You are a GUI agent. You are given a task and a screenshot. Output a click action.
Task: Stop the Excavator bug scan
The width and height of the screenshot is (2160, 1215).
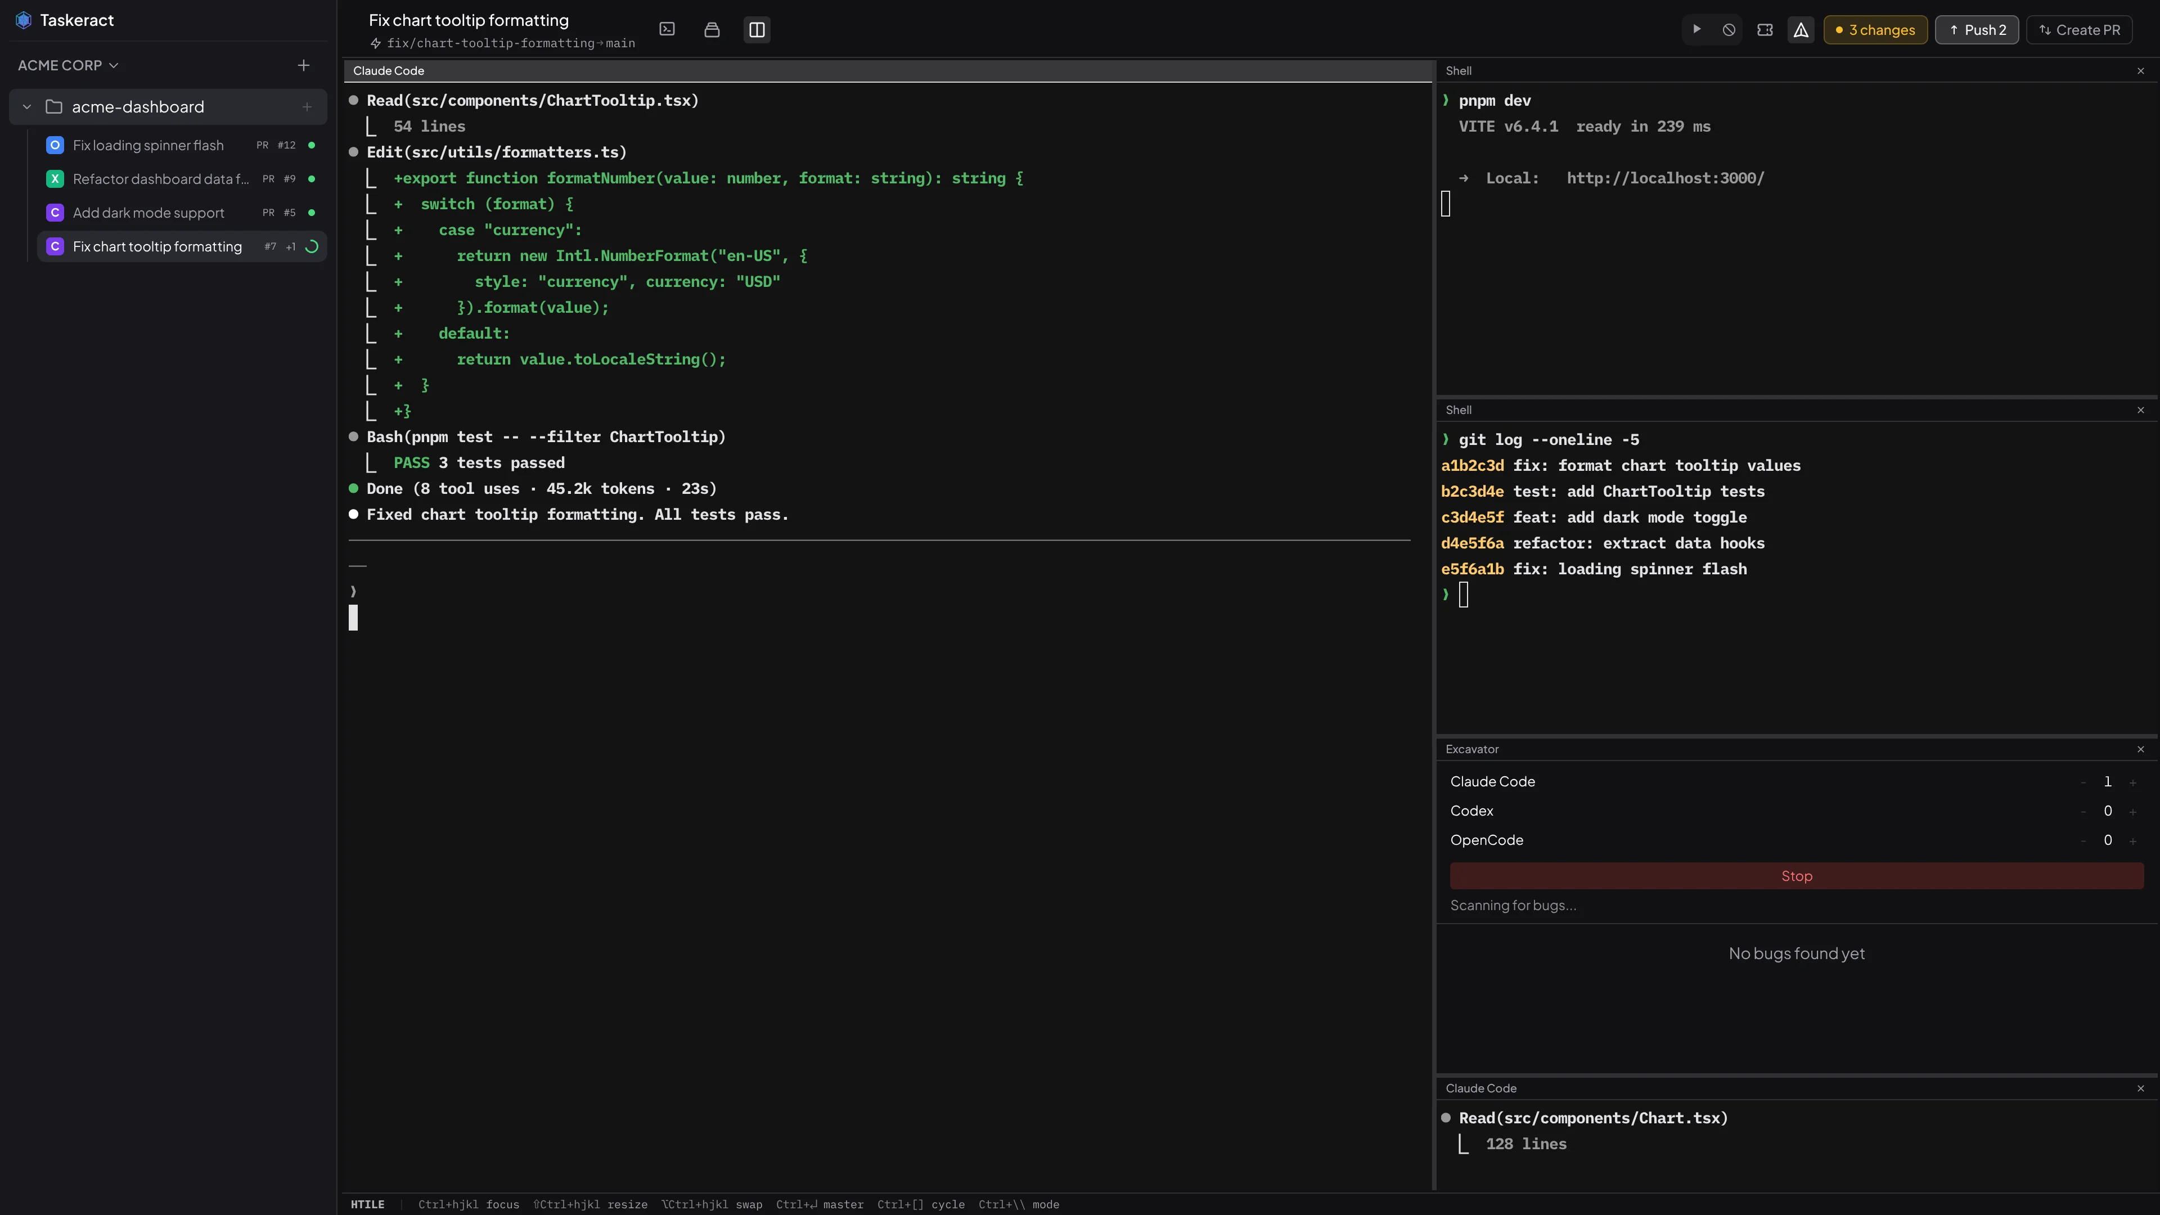1796,875
